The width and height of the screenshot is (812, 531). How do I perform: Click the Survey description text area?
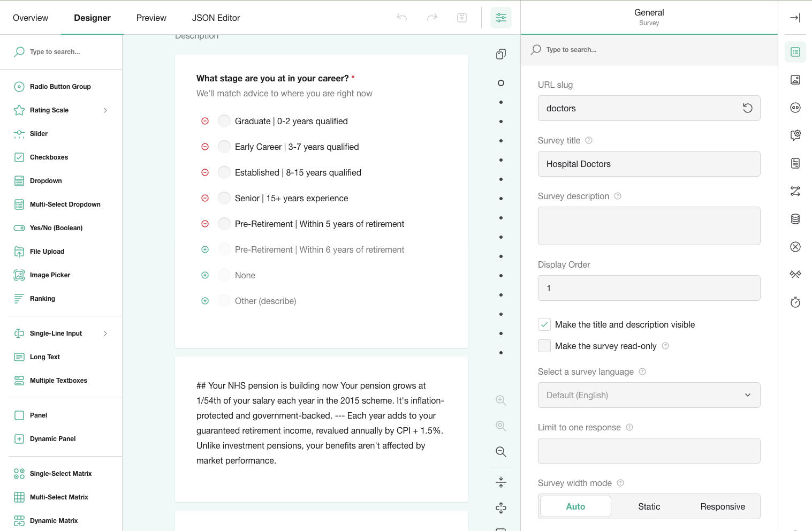tap(649, 226)
